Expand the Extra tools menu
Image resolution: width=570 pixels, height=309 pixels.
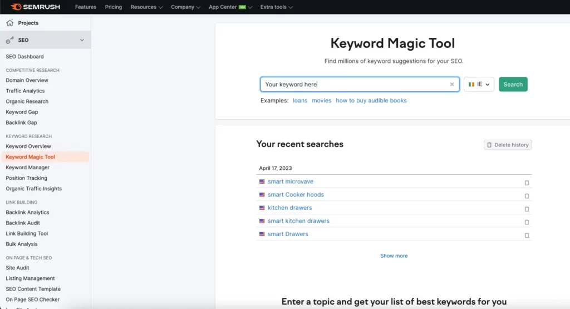(276, 7)
